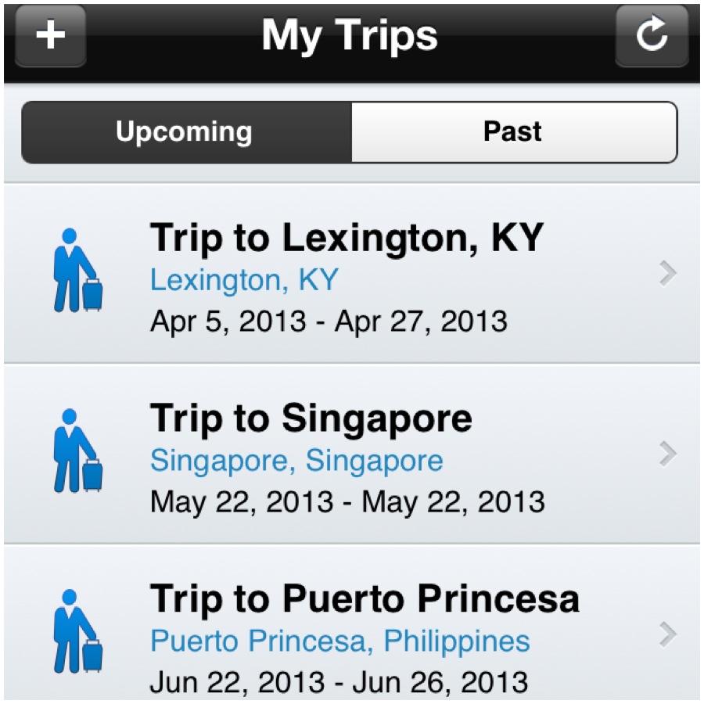Open the "Trip to Lexington, KY" title
This screenshot has width=704, height=704.
click(x=346, y=238)
